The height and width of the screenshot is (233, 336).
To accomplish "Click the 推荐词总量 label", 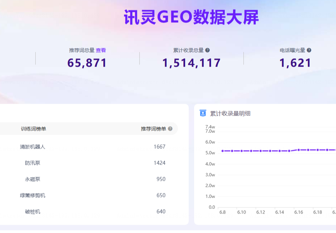I will point(82,50).
